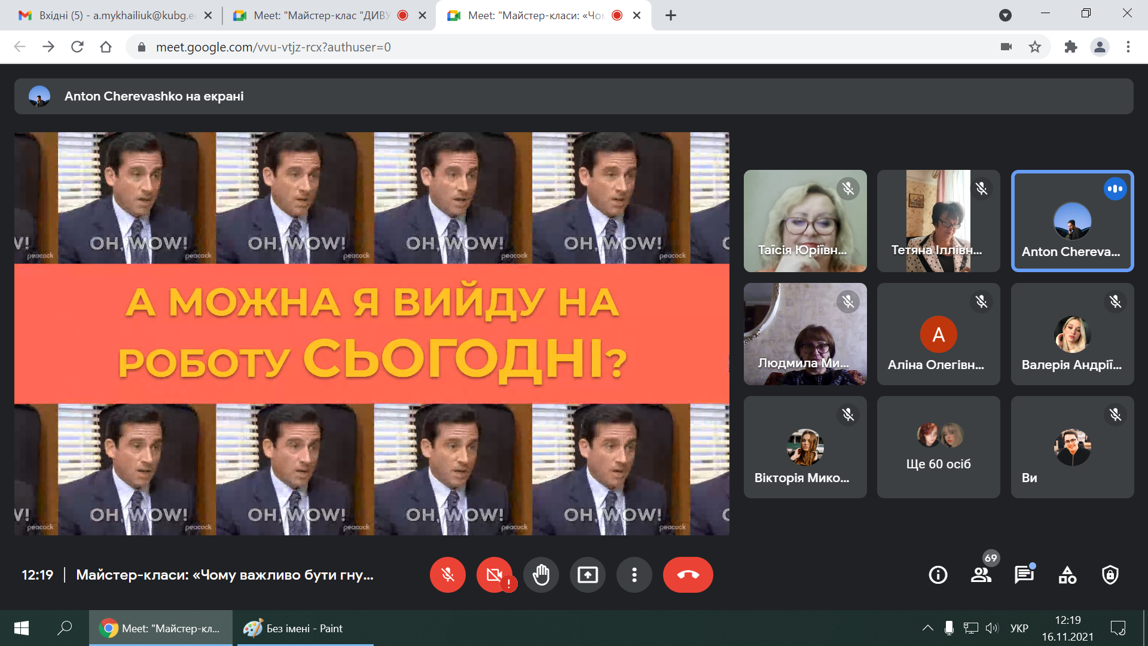Screen dimensions: 1148x646
Task: Click the "Ще 60 осіб" tile
Action: [938, 447]
